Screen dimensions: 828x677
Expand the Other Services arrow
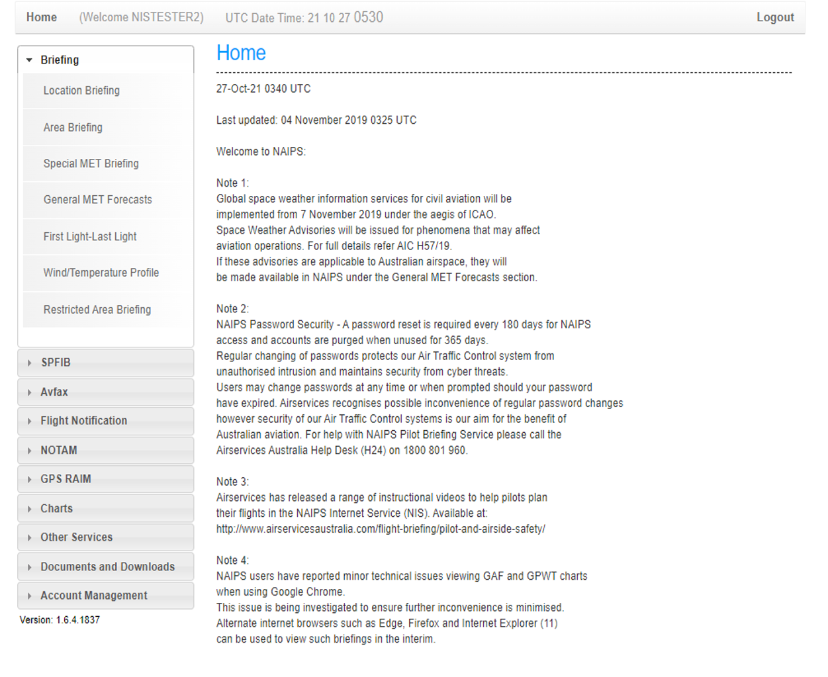click(29, 537)
